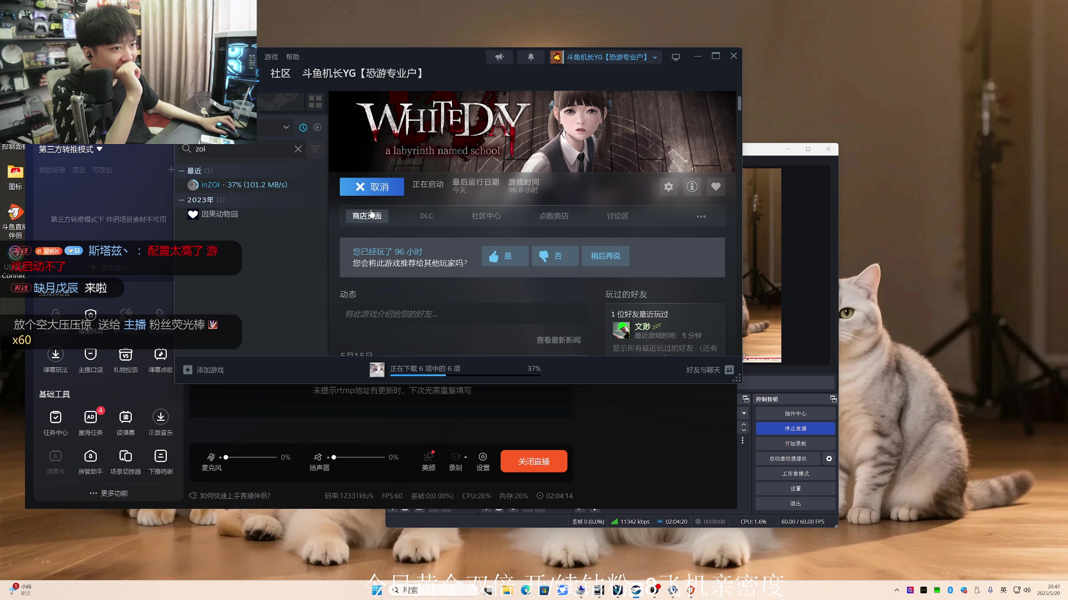
Task: Toggle speaker mute icon
Action: tap(318, 457)
